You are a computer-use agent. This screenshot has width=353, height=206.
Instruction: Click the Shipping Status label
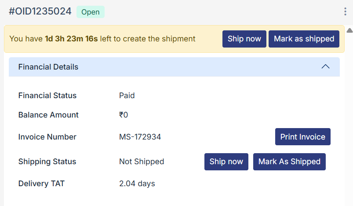point(47,162)
